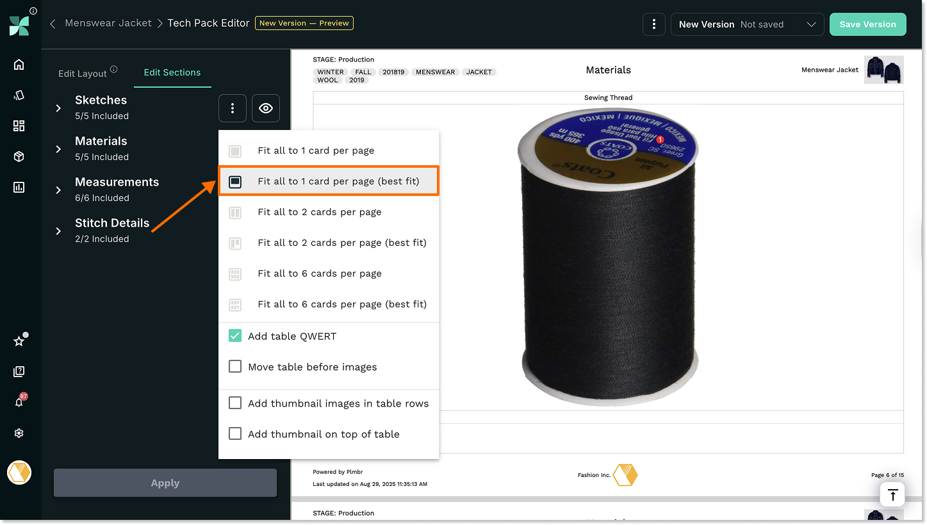Open notifications bell with 87 badge
Viewport: 927px width, 525px height.
(x=19, y=402)
